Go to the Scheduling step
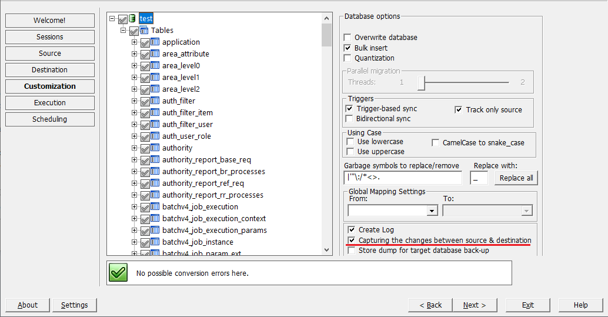Image resolution: width=608 pixels, height=317 pixels. pos(49,119)
